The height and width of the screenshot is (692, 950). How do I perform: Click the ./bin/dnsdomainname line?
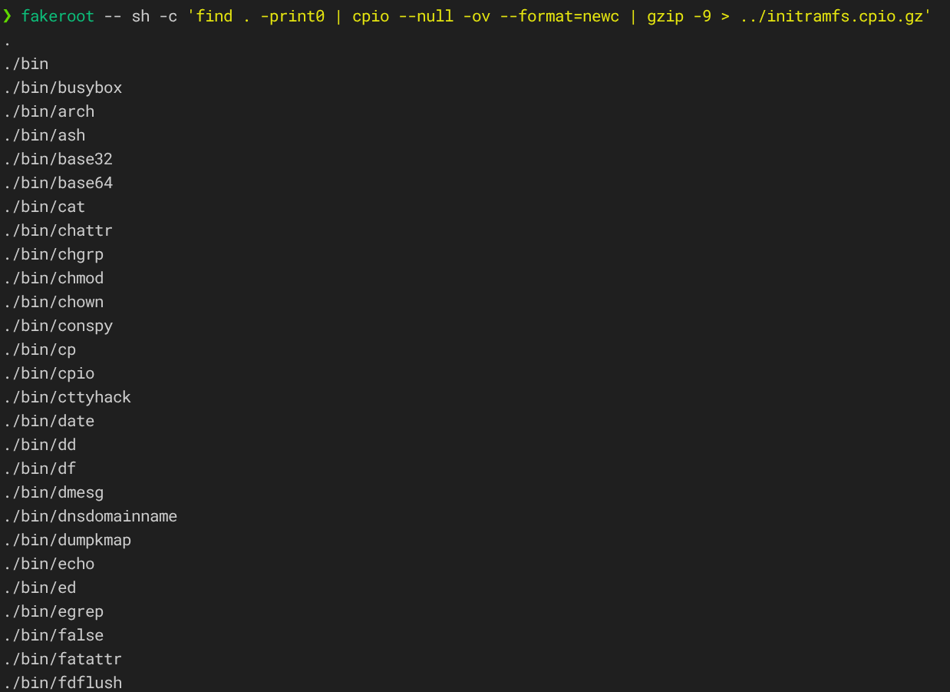91,516
